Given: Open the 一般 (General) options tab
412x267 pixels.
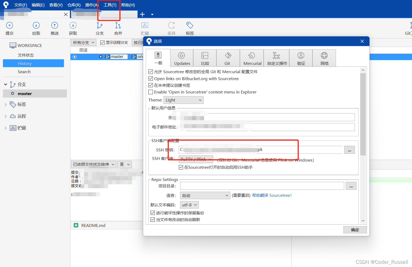Looking at the screenshot, I should click(158, 58).
